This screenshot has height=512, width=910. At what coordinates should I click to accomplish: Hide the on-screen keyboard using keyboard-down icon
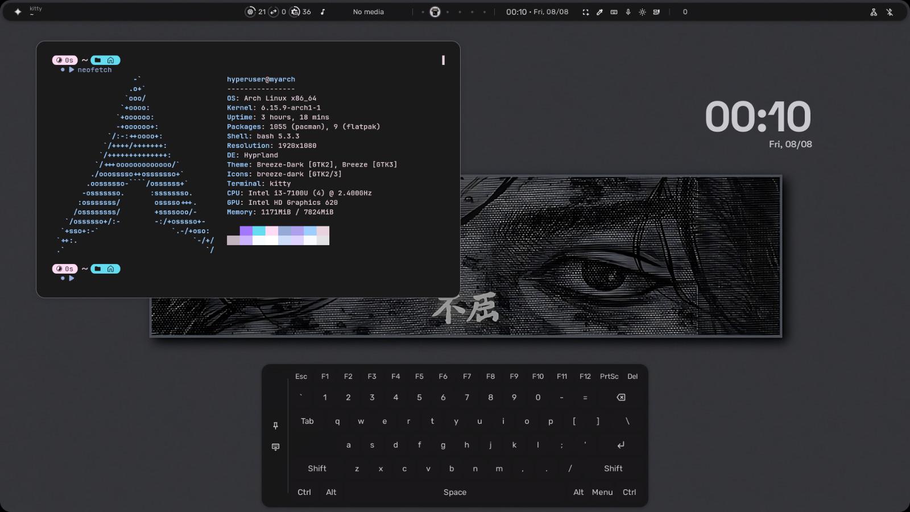[275, 447]
